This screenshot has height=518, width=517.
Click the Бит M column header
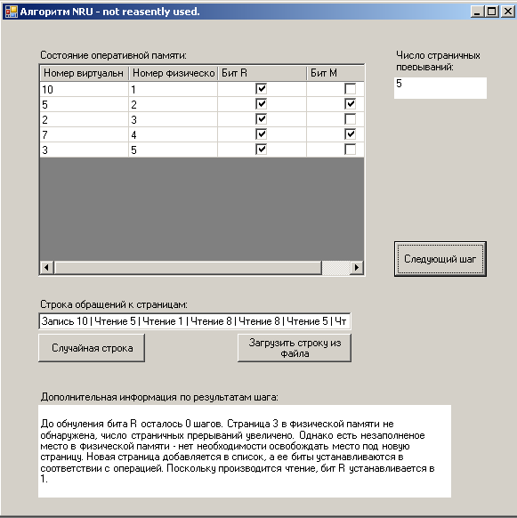pos(335,73)
